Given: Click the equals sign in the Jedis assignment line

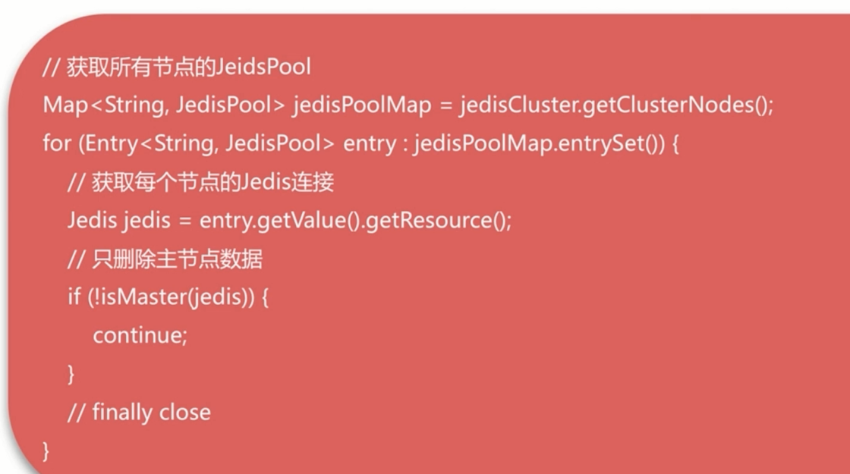Looking at the screenshot, I should pyautogui.click(x=182, y=221).
